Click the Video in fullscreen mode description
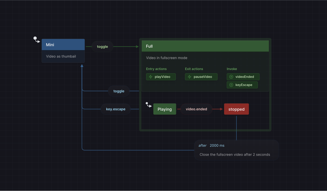327x191 pixels. point(166,58)
